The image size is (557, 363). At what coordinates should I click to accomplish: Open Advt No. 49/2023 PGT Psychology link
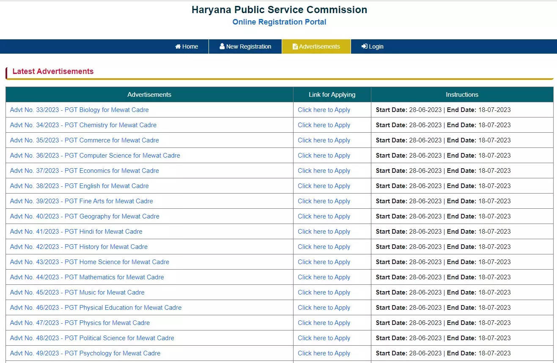(85, 353)
